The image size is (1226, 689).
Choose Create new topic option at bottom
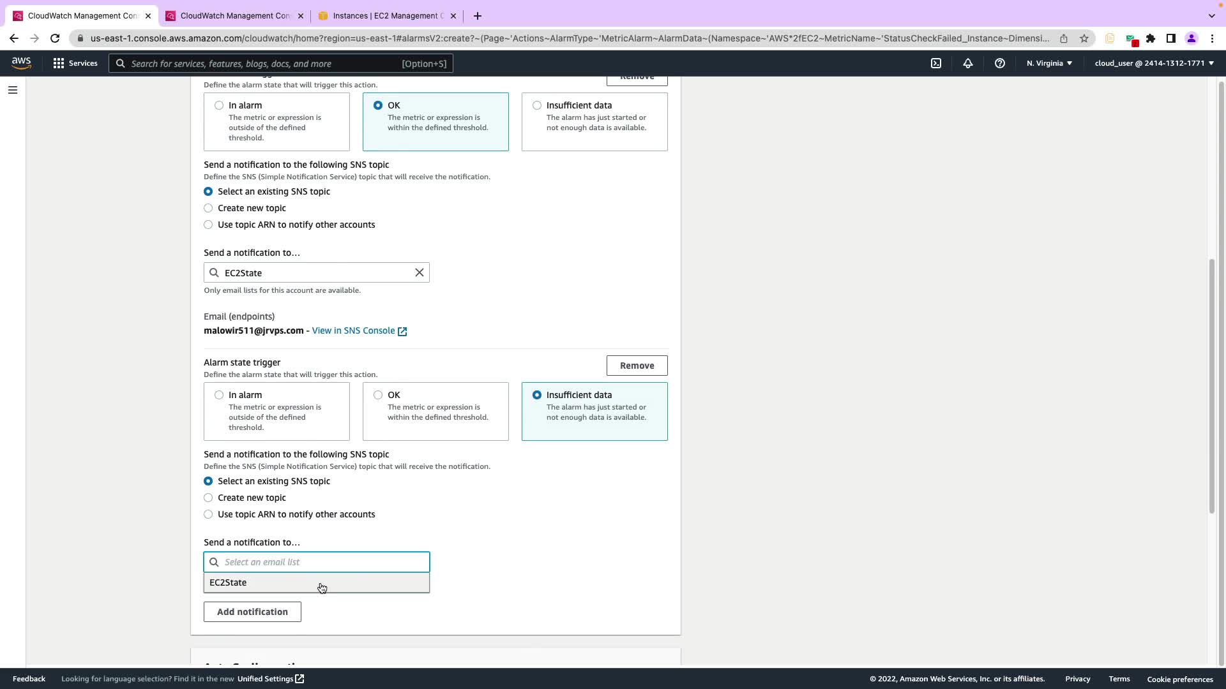[x=208, y=498]
